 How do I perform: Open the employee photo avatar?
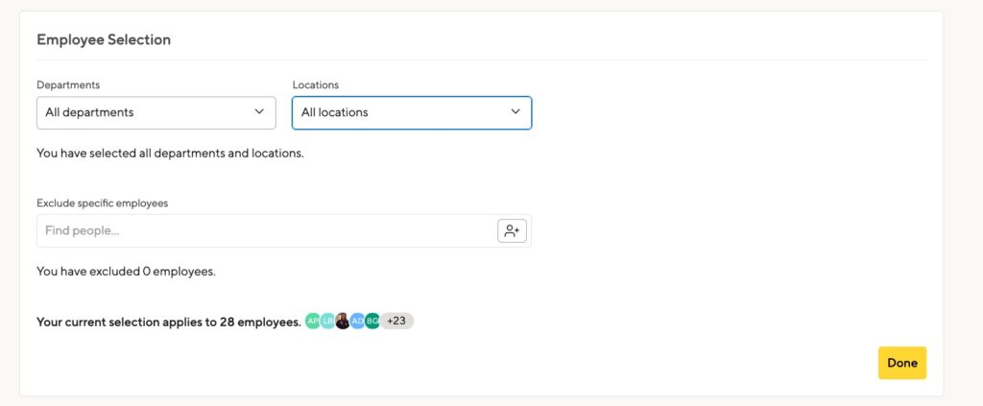[343, 321]
